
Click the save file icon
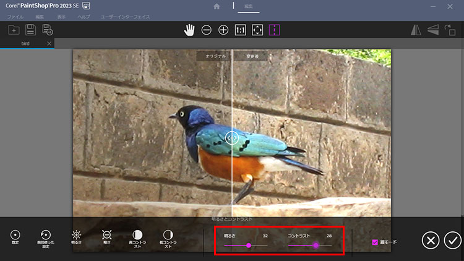[30, 30]
